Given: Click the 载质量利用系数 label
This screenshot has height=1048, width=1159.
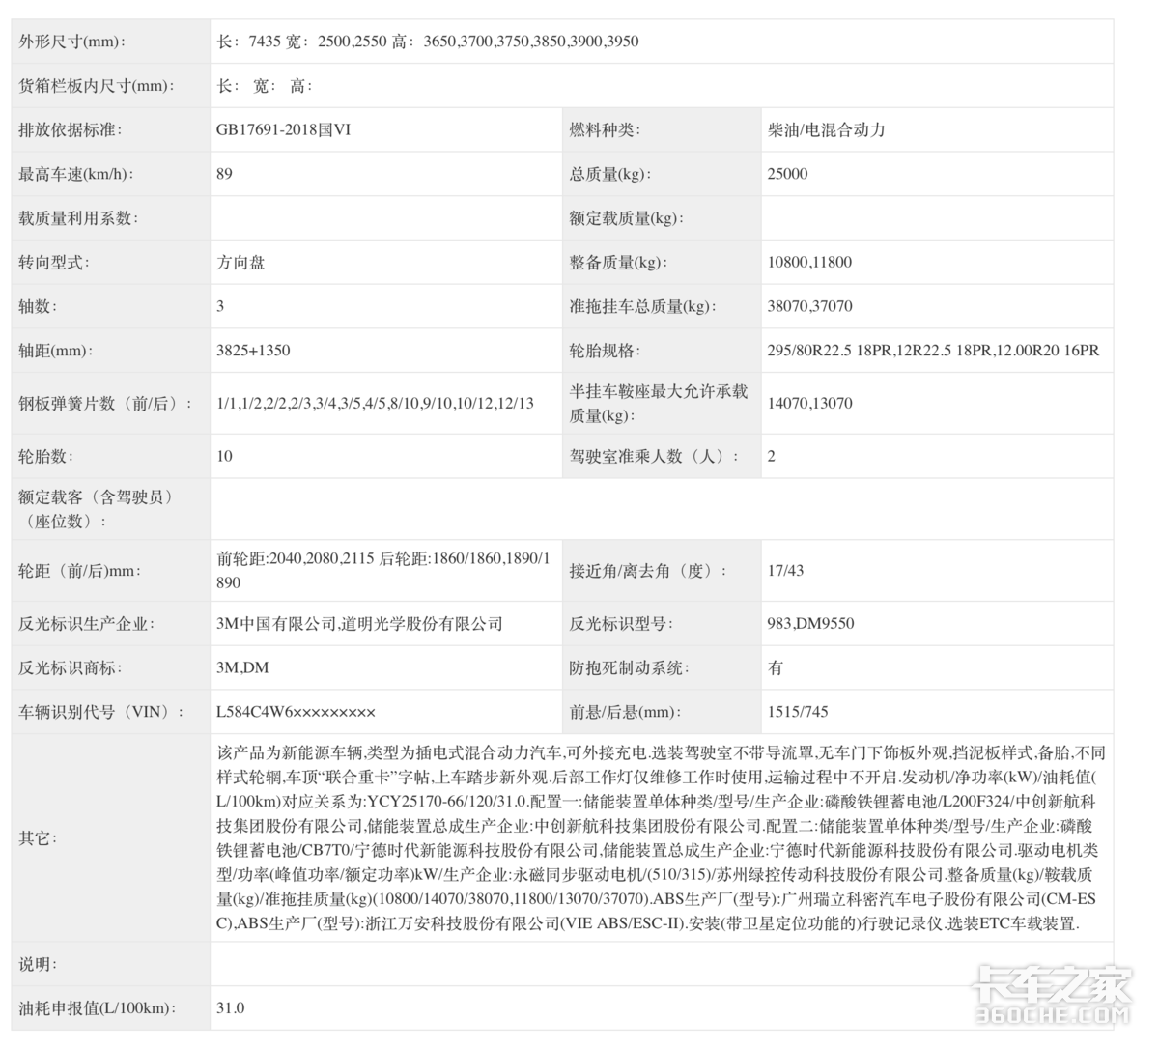Looking at the screenshot, I should point(78,218).
